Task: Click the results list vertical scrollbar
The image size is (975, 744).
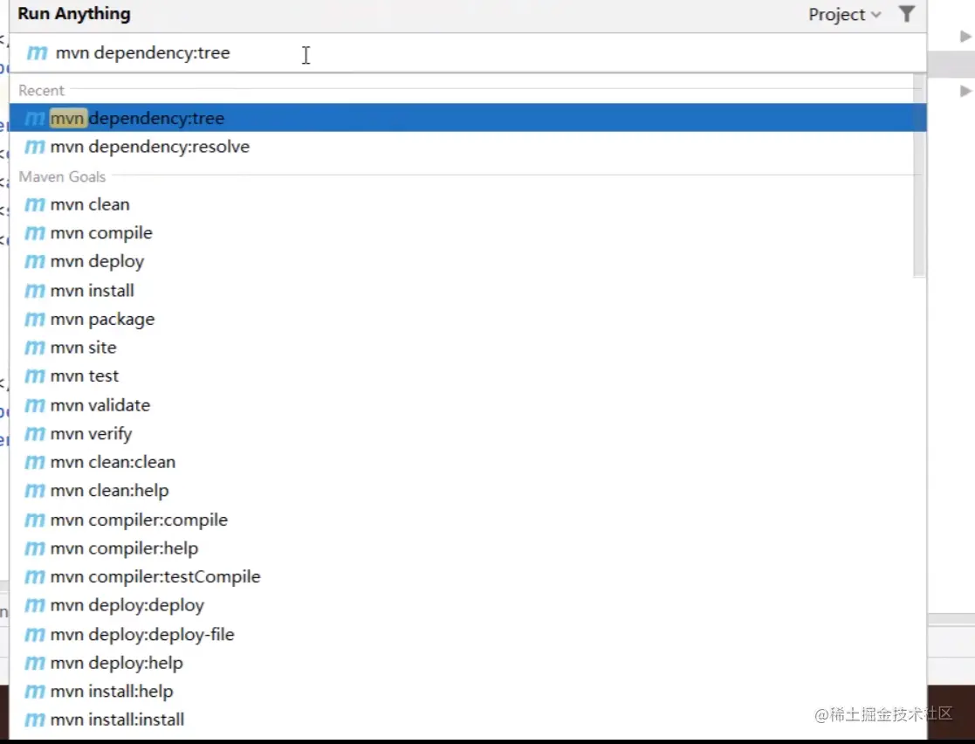Action: [x=919, y=176]
